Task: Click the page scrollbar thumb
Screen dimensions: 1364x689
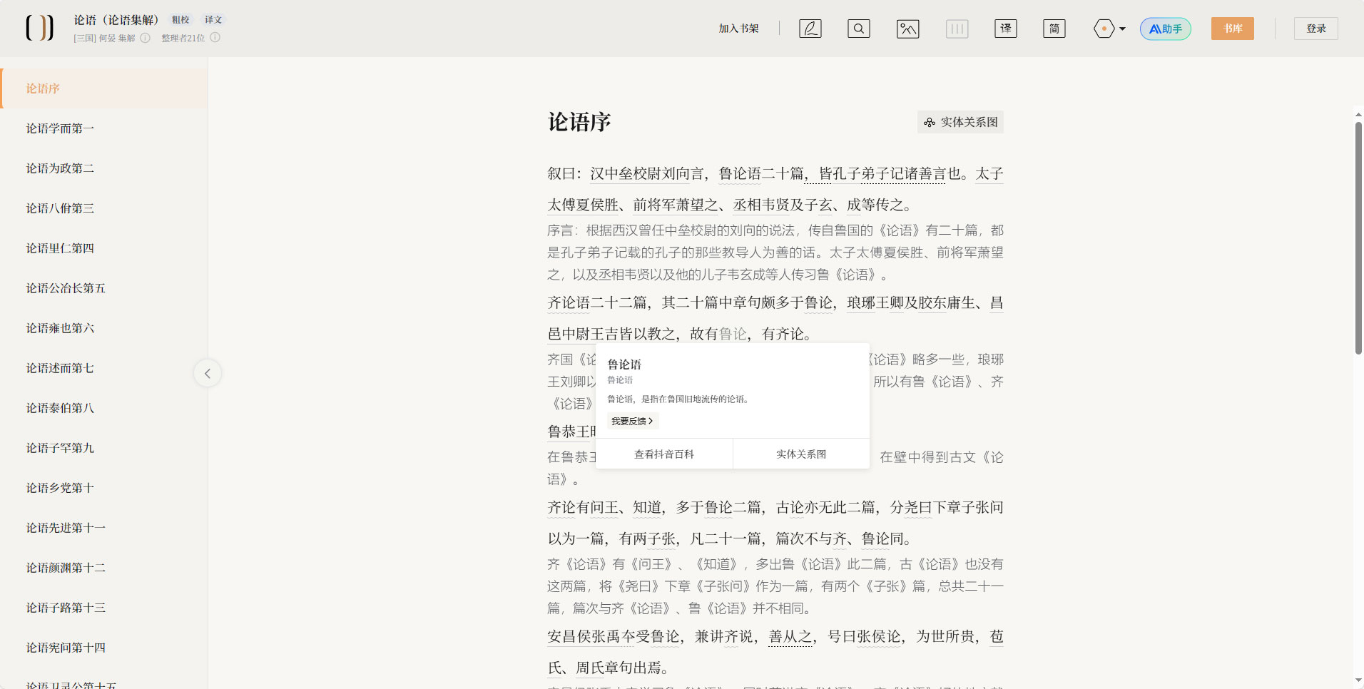Action: pyautogui.click(x=1358, y=238)
